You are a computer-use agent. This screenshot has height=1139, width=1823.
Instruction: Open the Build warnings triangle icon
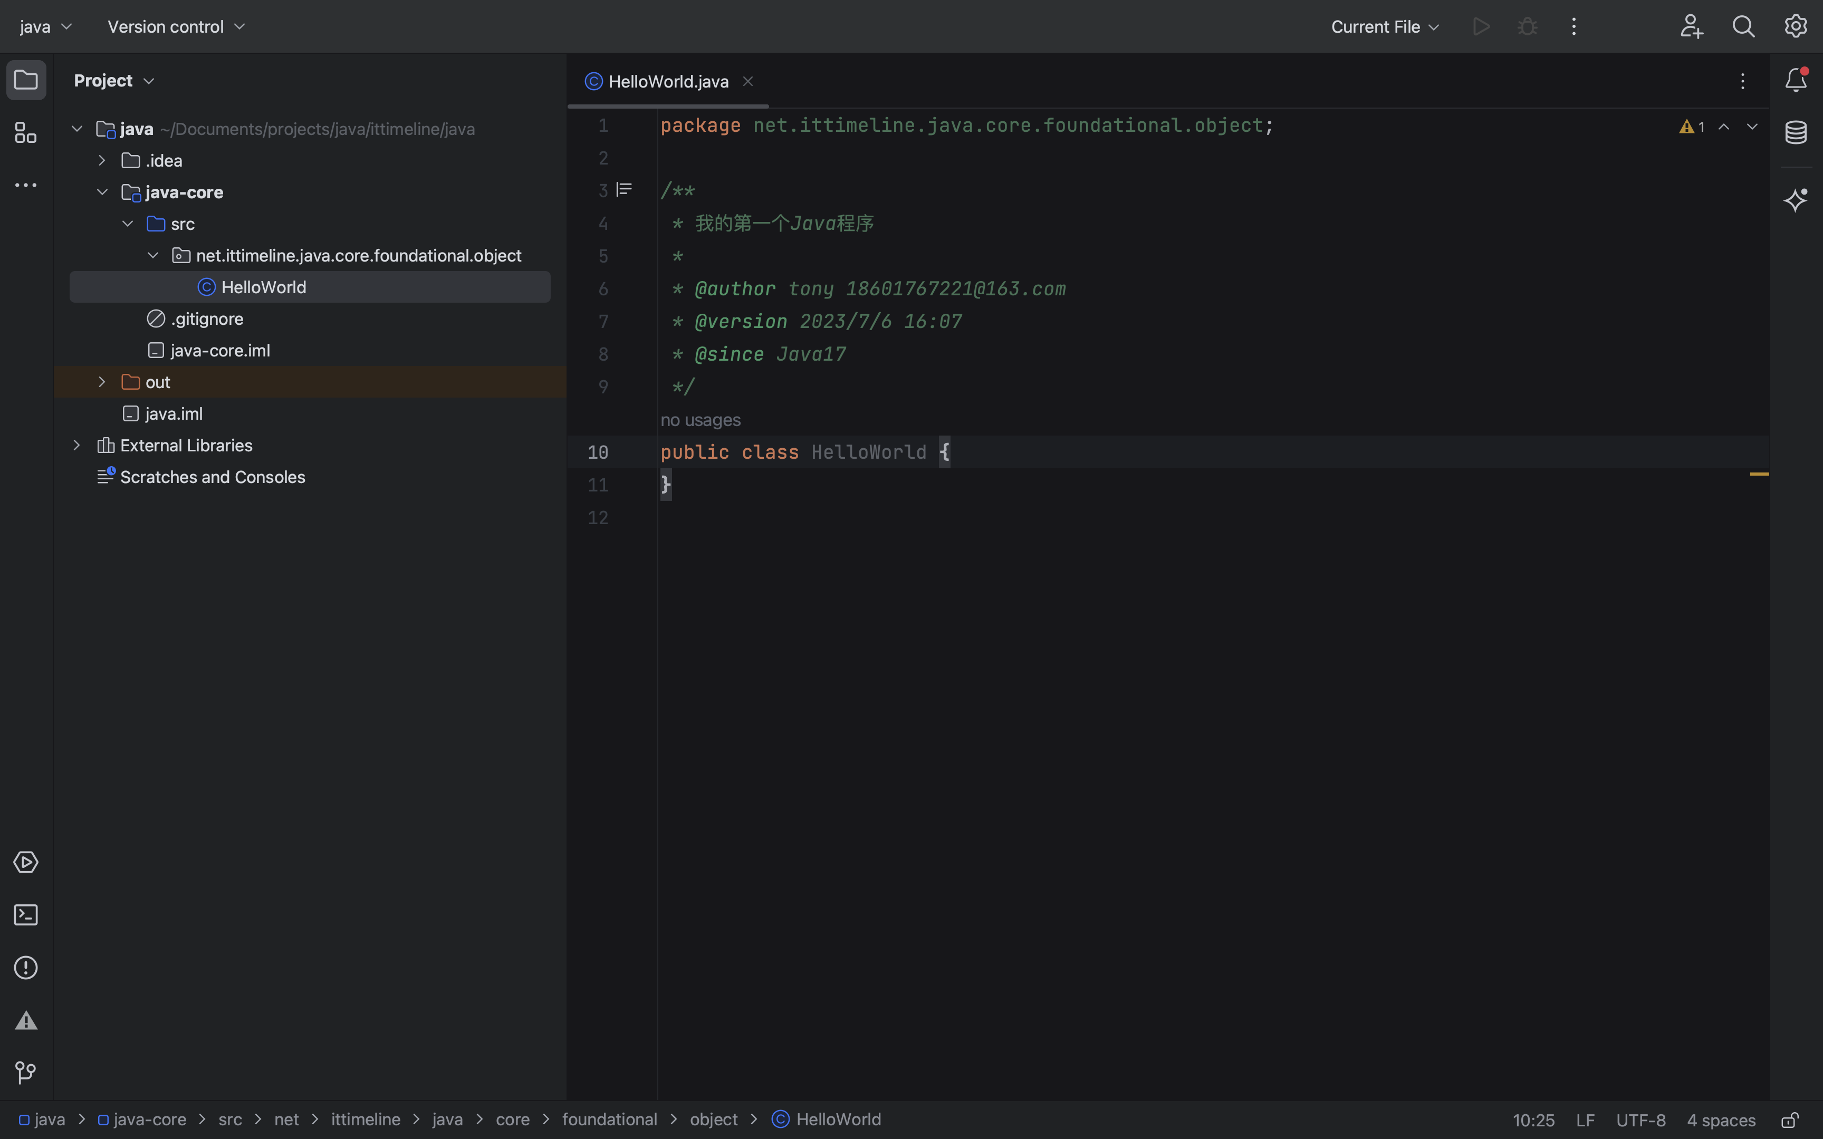click(26, 1020)
